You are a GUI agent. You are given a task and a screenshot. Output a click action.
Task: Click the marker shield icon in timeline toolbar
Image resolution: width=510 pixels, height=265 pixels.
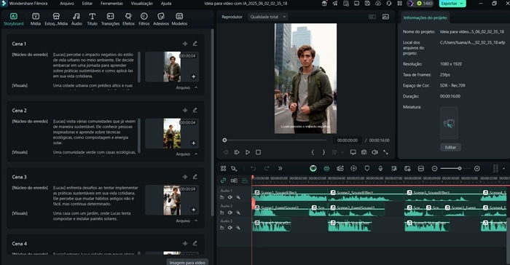coord(367,168)
